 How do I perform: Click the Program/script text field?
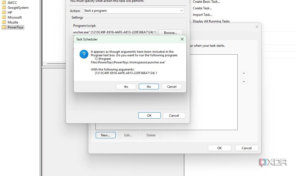pyautogui.click(x=114, y=32)
